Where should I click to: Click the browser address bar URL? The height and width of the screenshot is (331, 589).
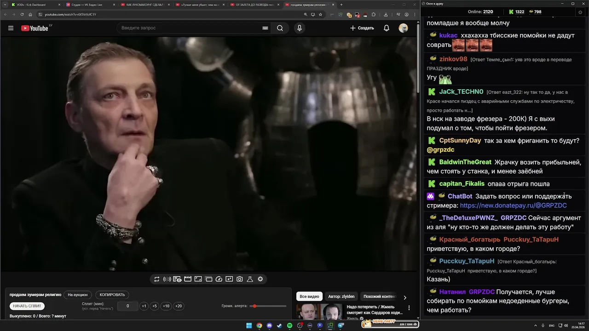tap(70, 14)
